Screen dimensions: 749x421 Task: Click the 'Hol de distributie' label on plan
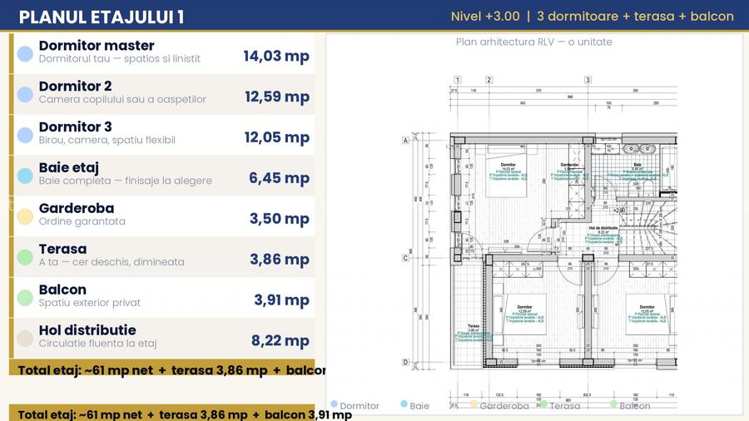tap(603, 228)
